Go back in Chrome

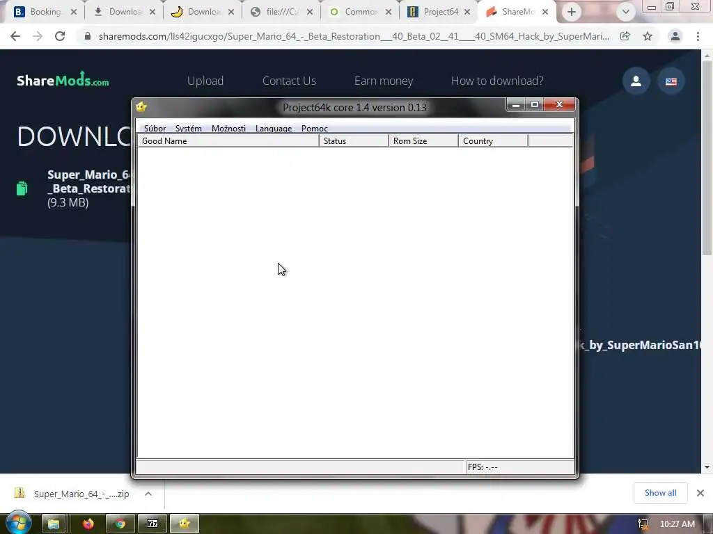(x=15, y=36)
